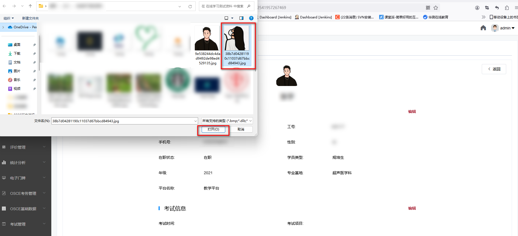Screen dimensions: 518x236
Task: Click the pin icon beside 音乐
Action: (x=34, y=80)
